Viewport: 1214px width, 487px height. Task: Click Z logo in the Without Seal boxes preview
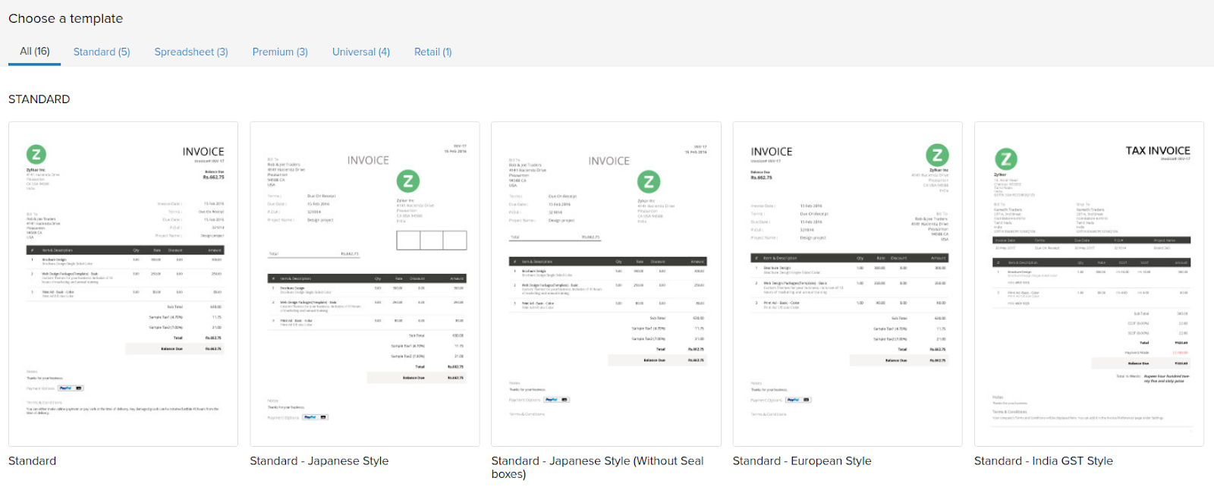coord(649,182)
